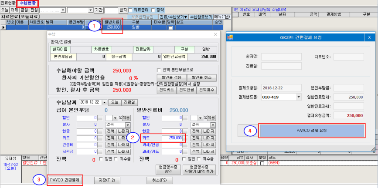
Task: Click 적용 button for 일반진료비 할인
Action: pyautogui.click(x=211, y=118)
